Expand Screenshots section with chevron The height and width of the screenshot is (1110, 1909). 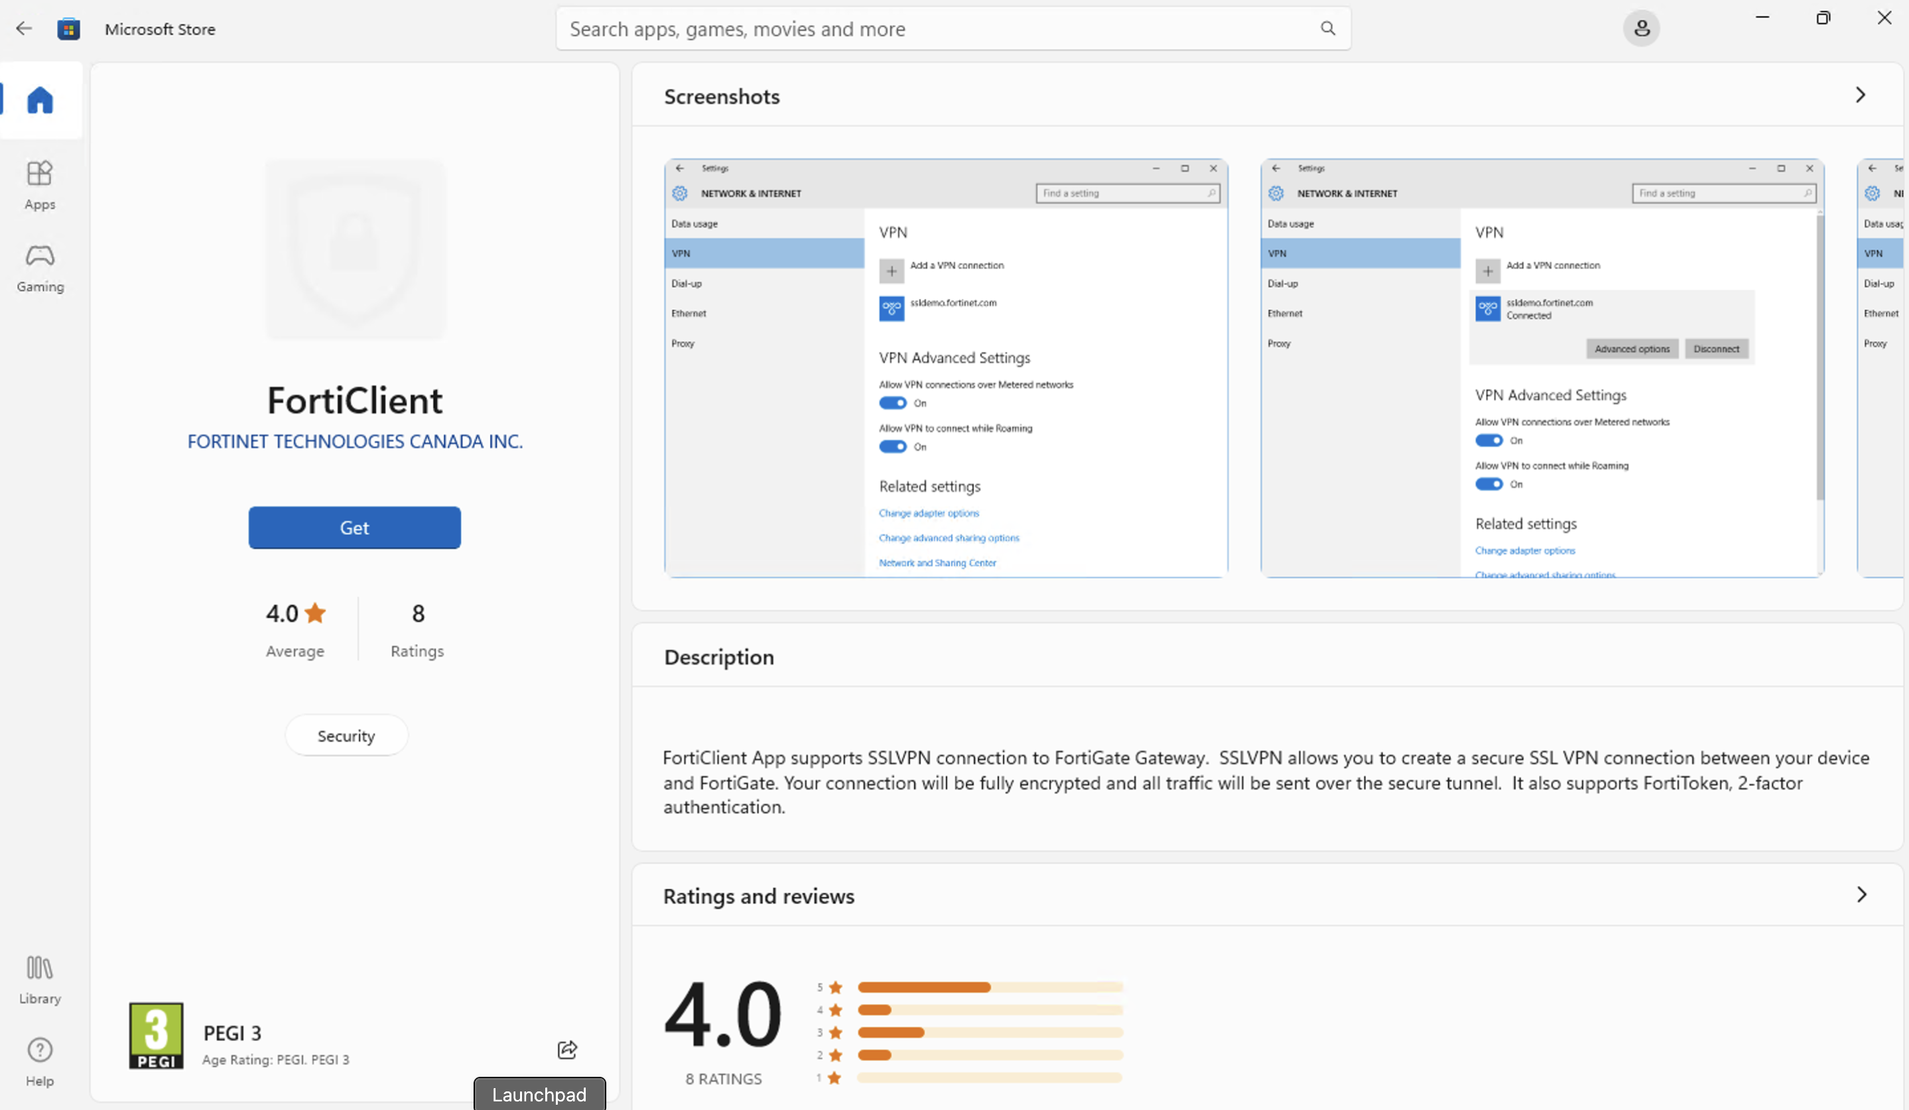pos(1860,95)
